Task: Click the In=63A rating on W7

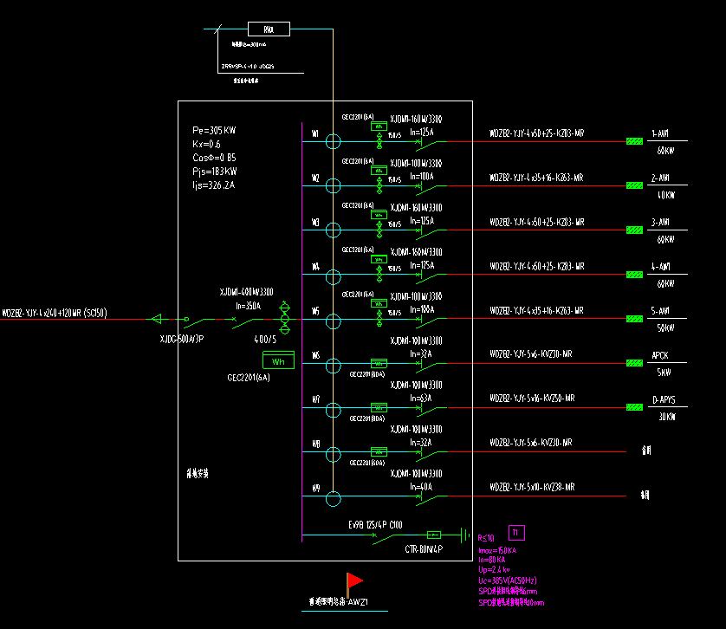Action: [420, 399]
